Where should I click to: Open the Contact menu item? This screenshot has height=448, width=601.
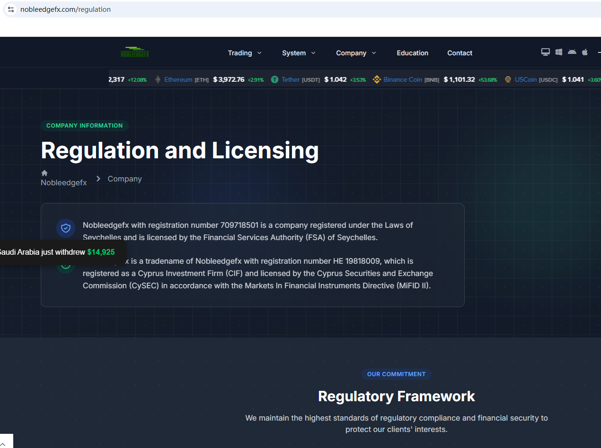click(460, 53)
